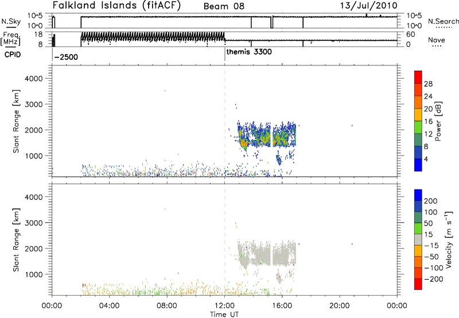459x318 pixels.
Task: Click the "Beam 08" label
Action: [224, 6]
